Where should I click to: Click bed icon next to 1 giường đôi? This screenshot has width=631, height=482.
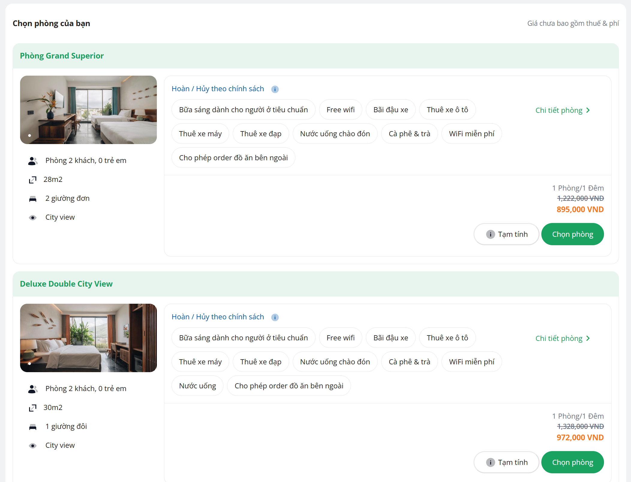(x=33, y=427)
